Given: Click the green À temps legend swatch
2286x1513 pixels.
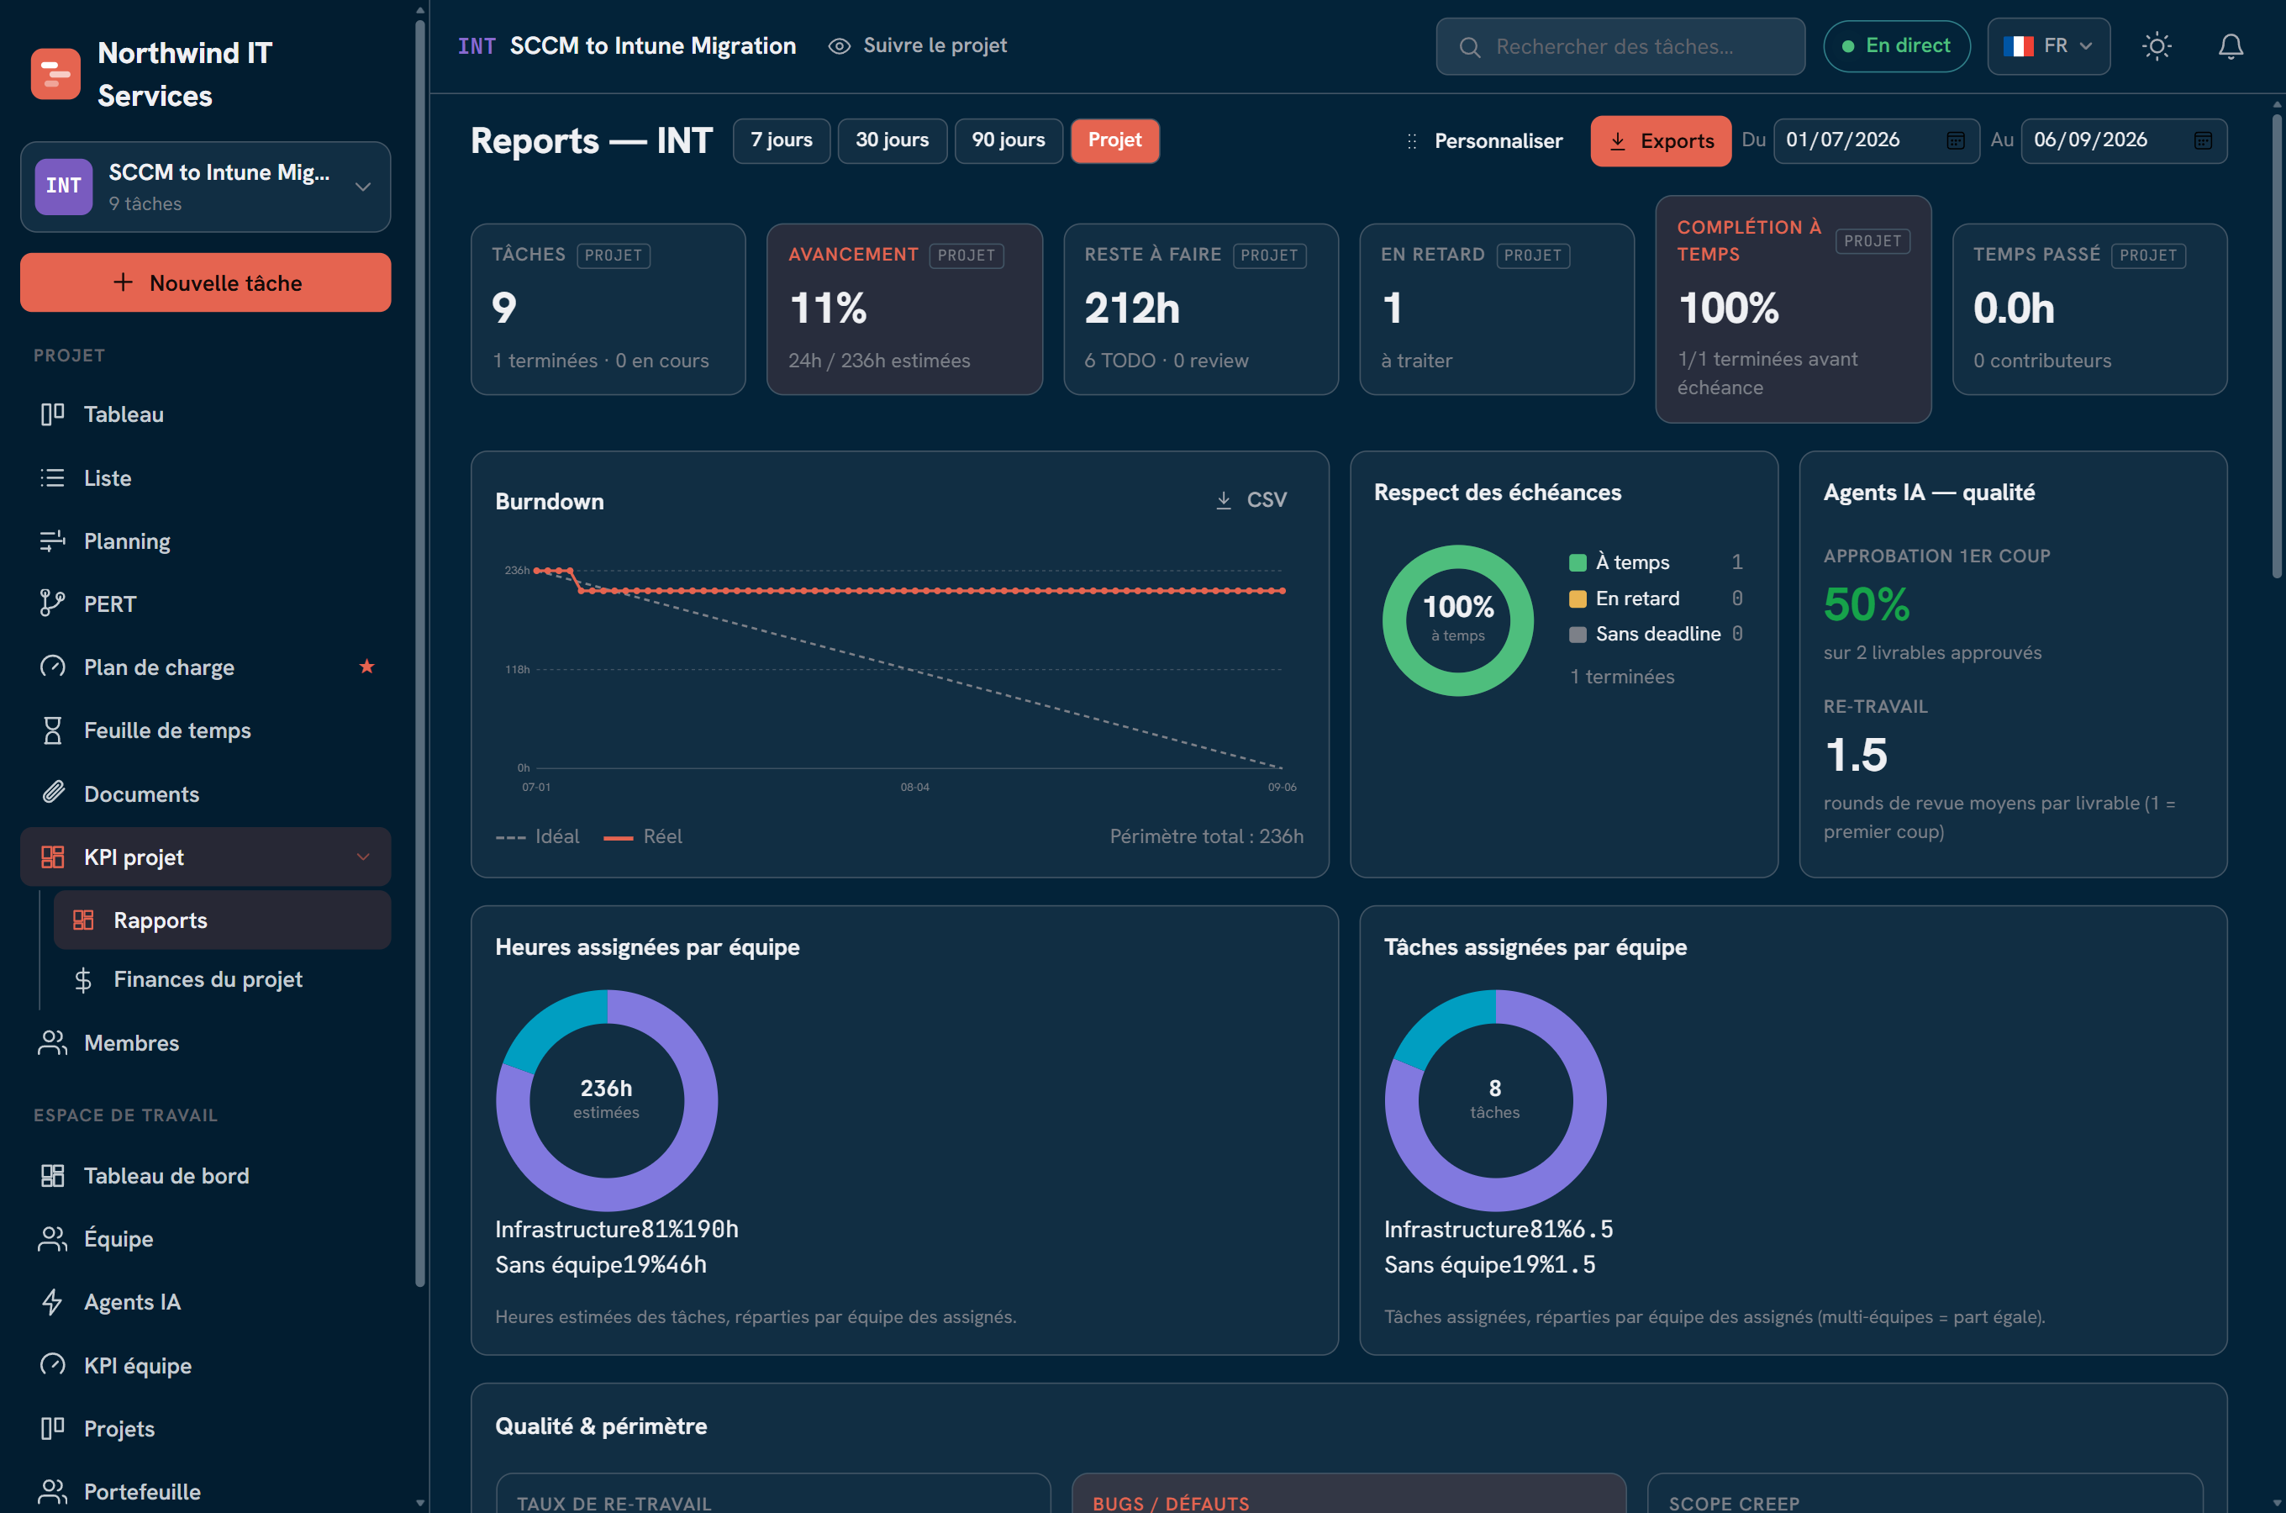Looking at the screenshot, I should (x=1578, y=562).
